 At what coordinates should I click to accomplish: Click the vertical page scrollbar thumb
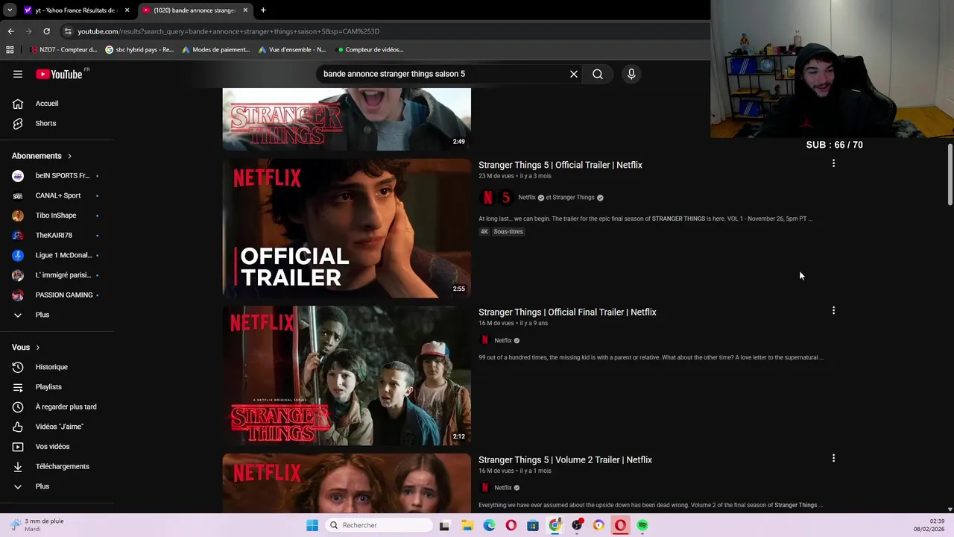point(950,175)
